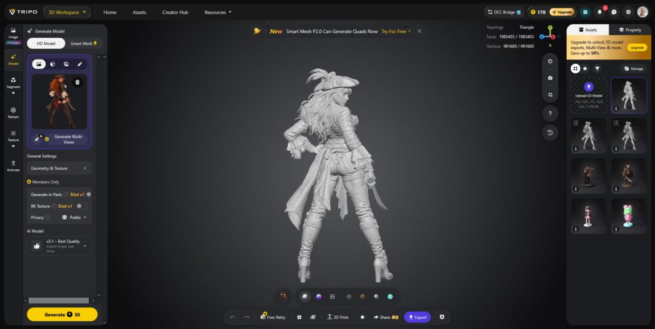The width and height of the screenshot is (655, 329).
Task: Delete the uploaded pirate reference image
Action: (x=77, y=82)
